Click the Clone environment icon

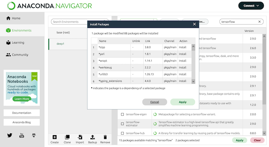67,137
